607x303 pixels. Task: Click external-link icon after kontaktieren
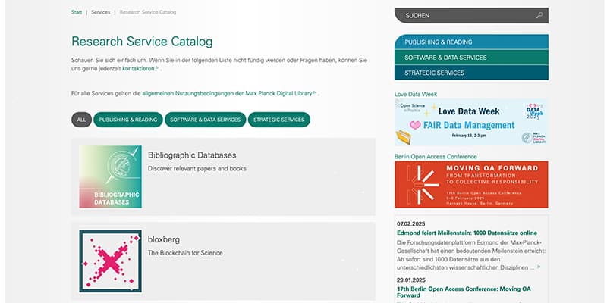pos(157,68)
